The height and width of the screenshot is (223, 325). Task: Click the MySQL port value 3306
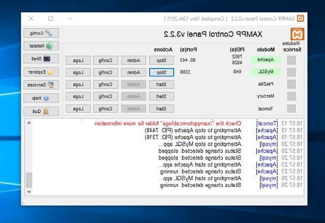click(x=185, y=72)
